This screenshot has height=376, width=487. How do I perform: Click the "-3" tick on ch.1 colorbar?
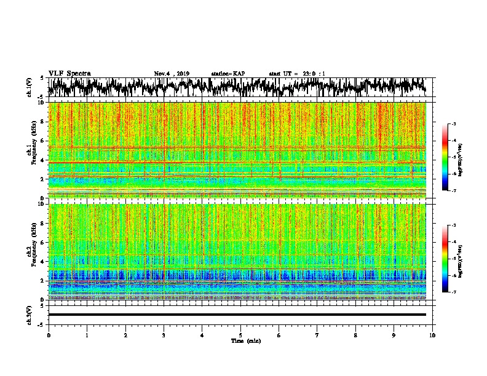point(453,124)
